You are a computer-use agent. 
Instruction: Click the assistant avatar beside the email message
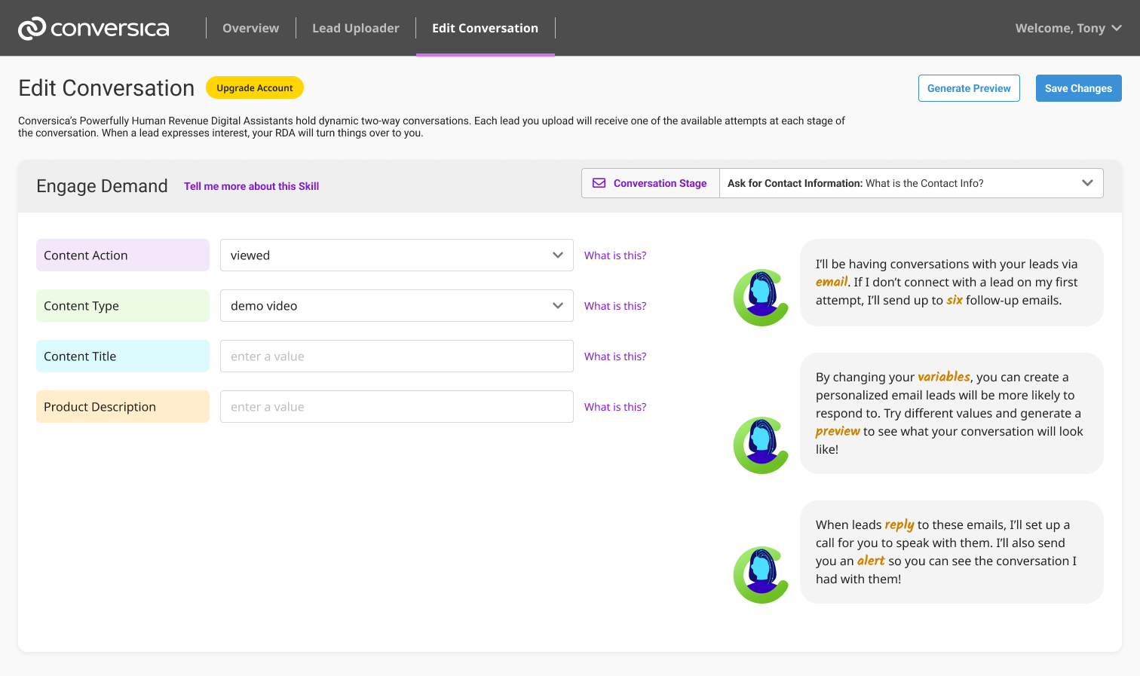761,298
